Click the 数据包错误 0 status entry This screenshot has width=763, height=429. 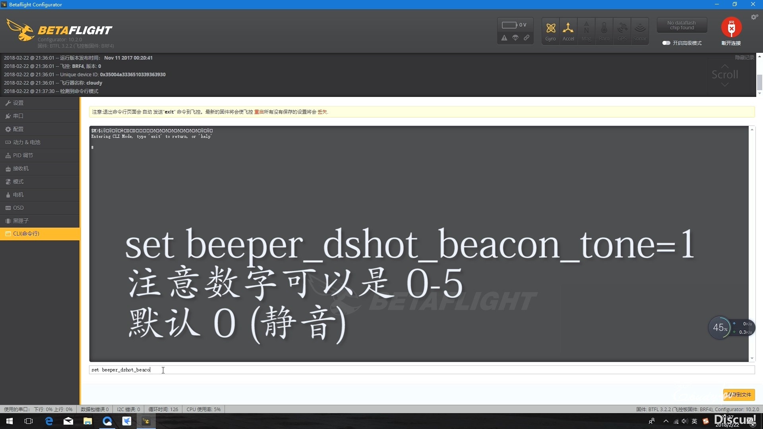pos(95,409)
